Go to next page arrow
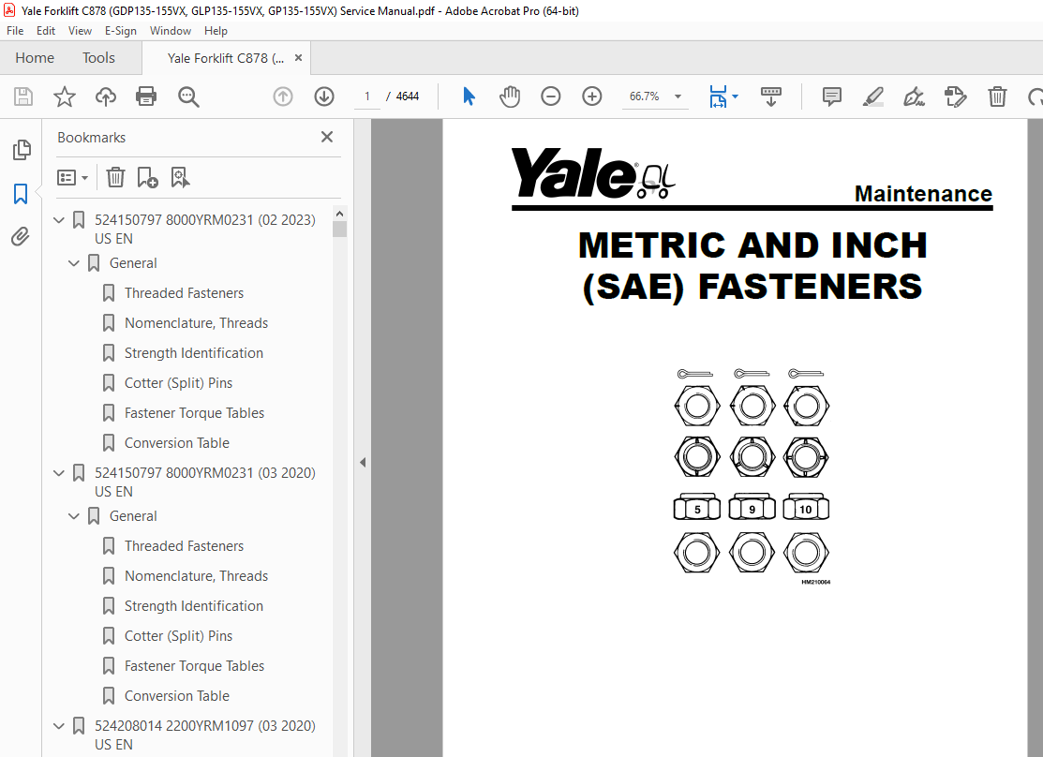 pos(324,96)
